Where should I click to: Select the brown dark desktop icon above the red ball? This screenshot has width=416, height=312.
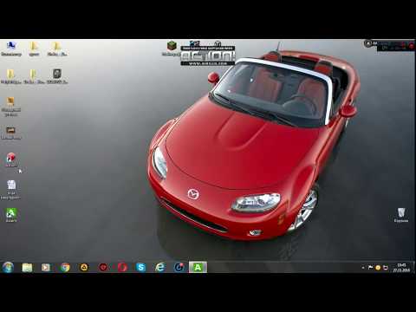pos(10,133)
